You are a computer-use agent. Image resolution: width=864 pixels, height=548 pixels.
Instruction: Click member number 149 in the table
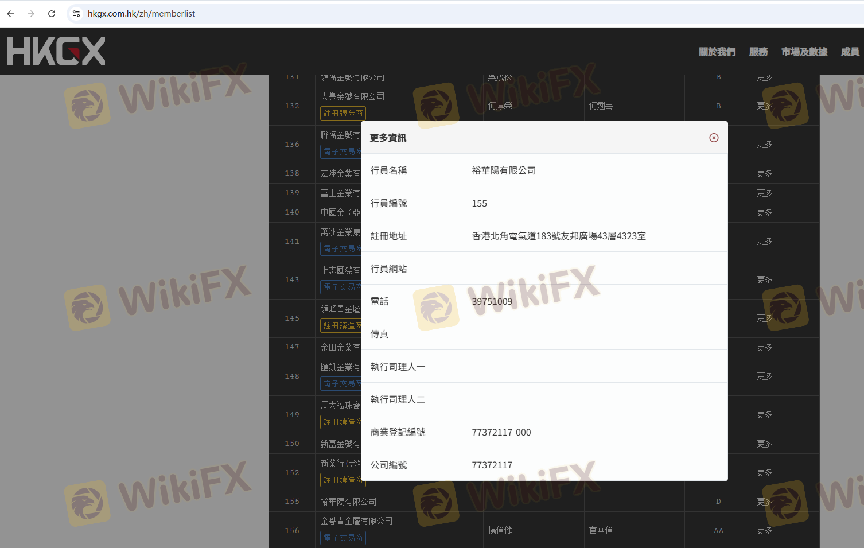pos(292,415)
